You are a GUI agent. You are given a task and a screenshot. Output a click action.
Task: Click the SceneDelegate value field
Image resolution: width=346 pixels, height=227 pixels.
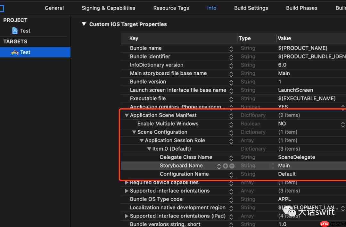[296, 157]
